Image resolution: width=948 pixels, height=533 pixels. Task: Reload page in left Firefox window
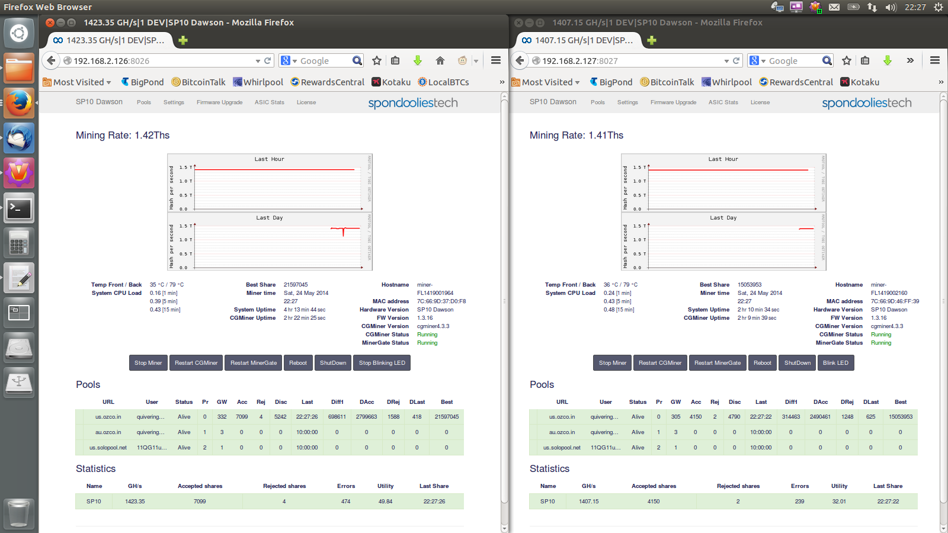(268, 60)
